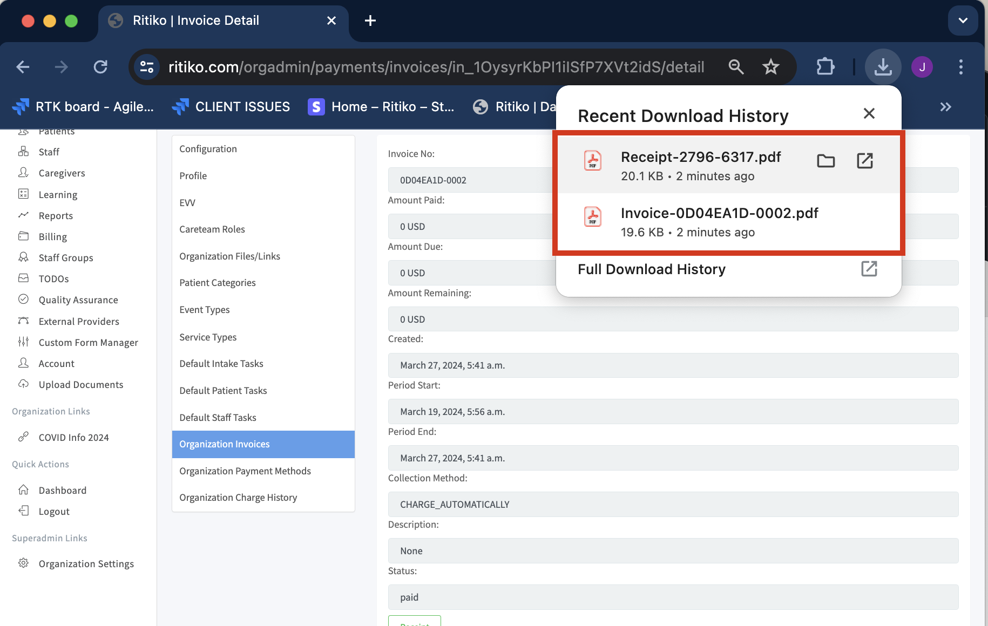The image size is (988, 626).
Task: Reload the invoice detail page
Action: pyautogui.click(x=100, y=67)
